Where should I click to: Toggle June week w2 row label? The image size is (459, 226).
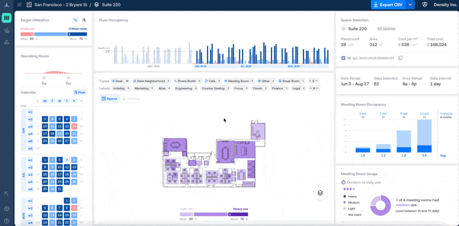click(30, 119)
